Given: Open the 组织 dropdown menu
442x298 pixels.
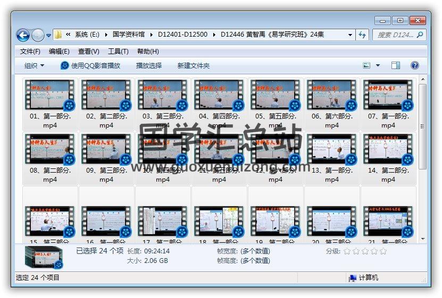Looking at the screenshot, I should [34, 66].
